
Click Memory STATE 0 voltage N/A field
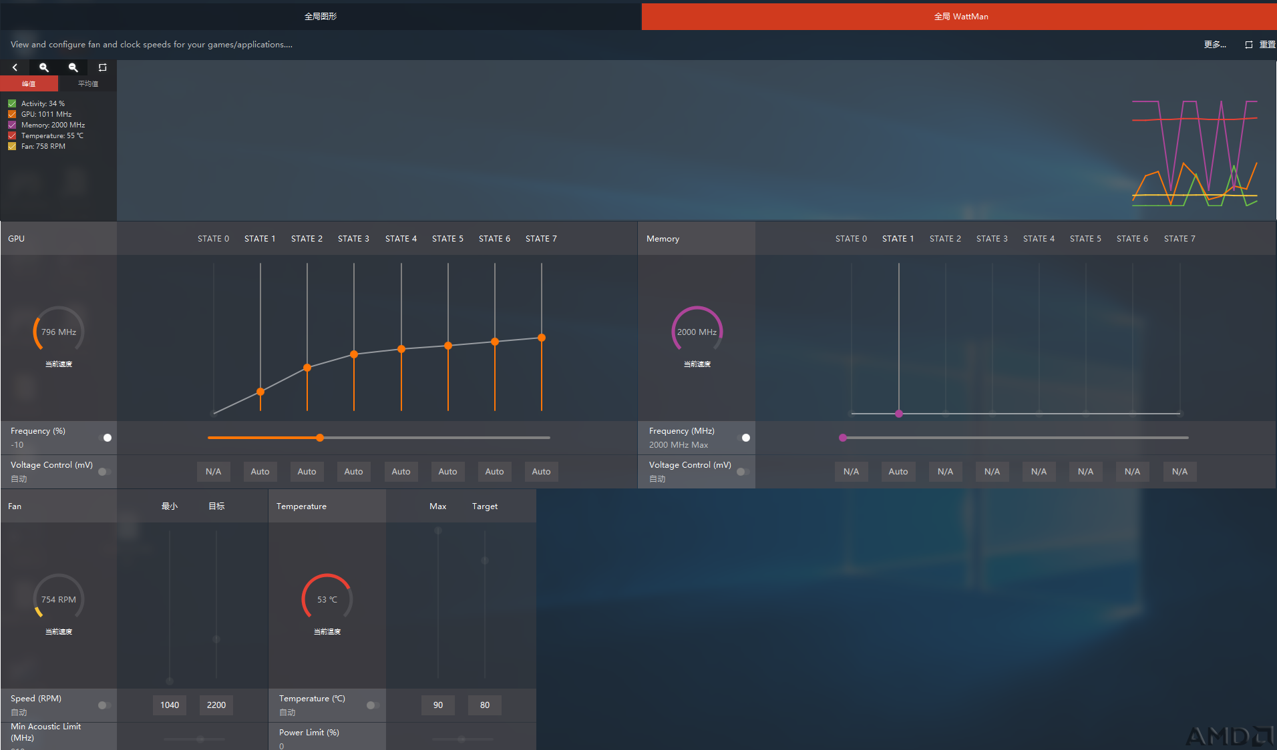(851, 472)
